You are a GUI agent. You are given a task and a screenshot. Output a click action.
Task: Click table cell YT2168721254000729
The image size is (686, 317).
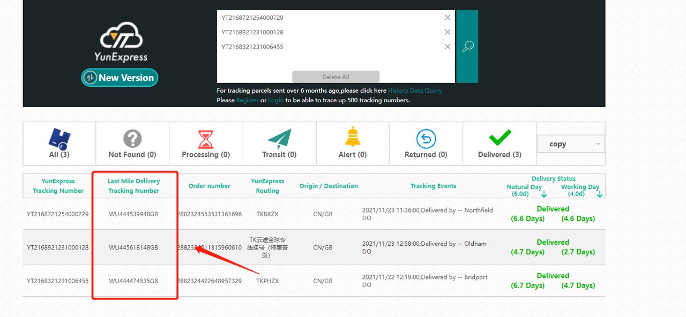[x=58, y=214]
